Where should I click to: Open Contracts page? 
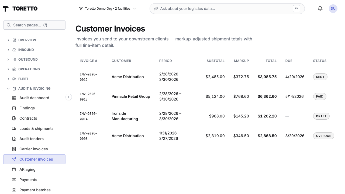[x=34, y=118]
